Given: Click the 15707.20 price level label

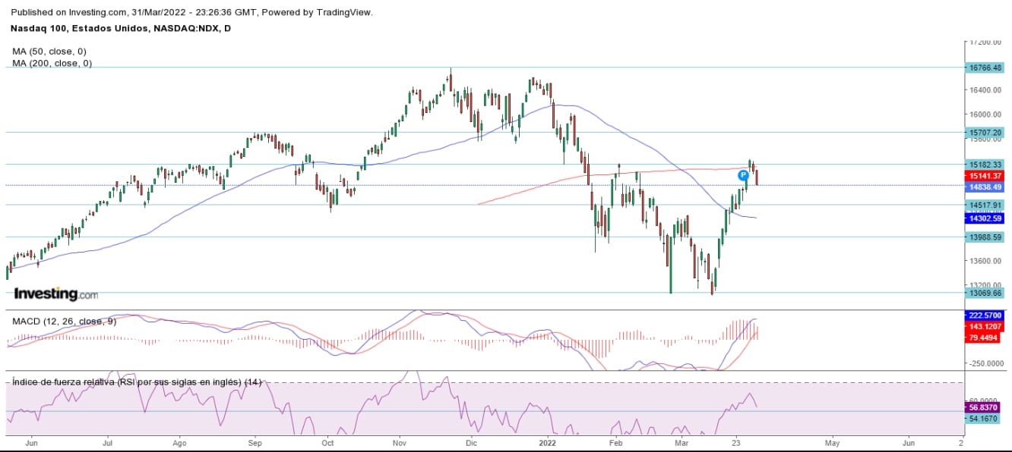Looking at the screenshot, I should tap(985, 132).
